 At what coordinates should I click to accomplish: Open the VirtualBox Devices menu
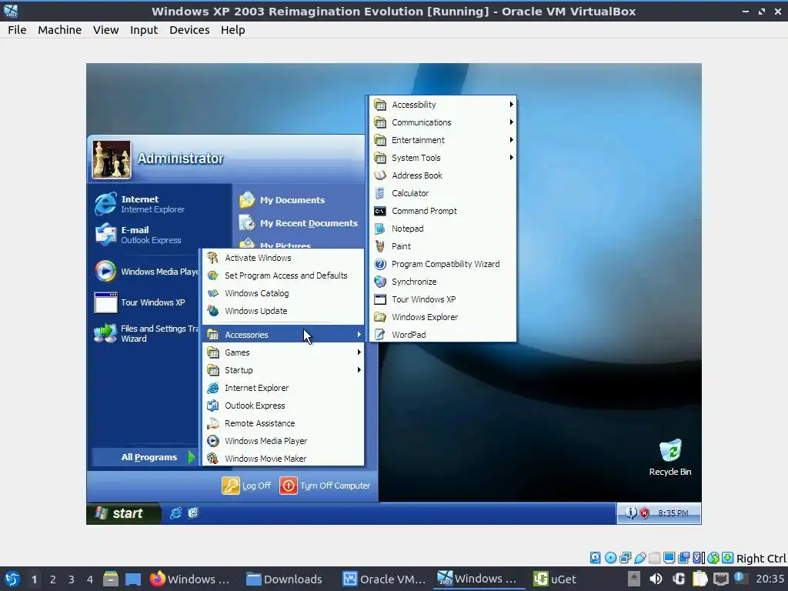click(x=189, y=30)
